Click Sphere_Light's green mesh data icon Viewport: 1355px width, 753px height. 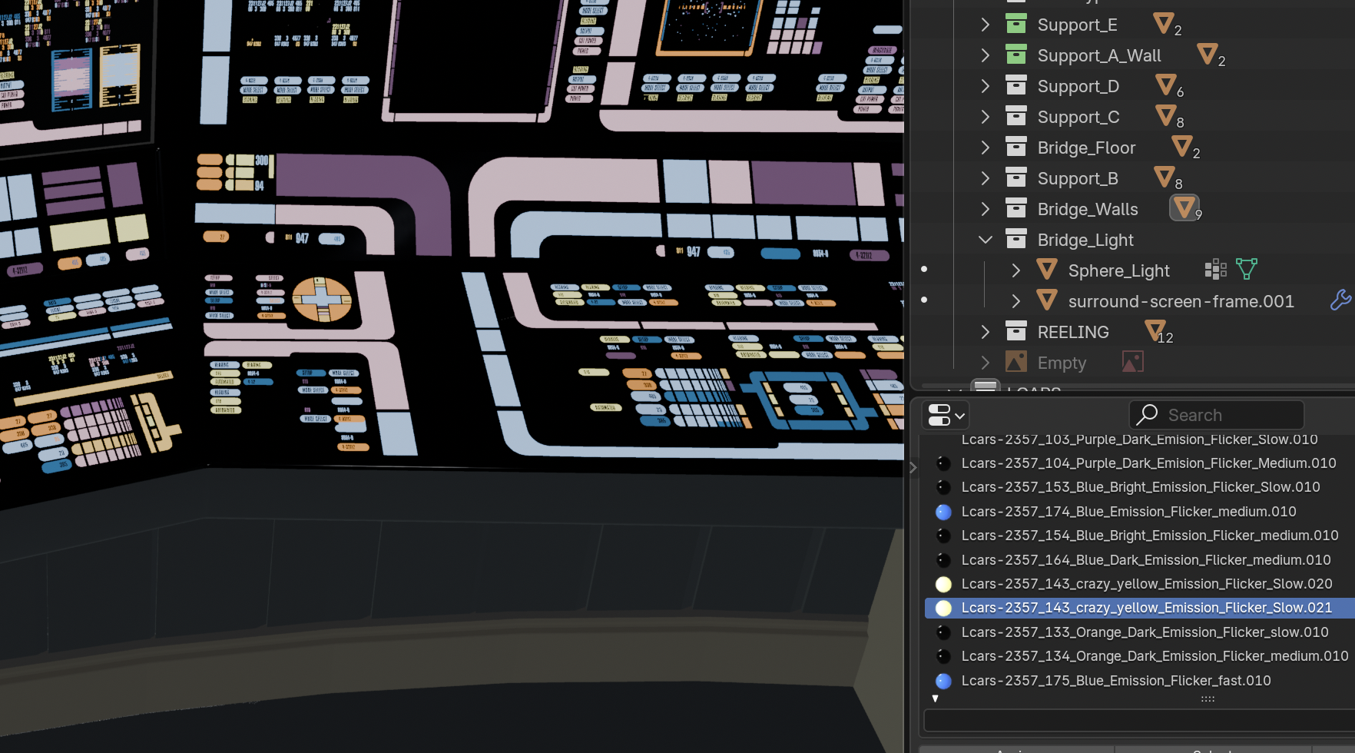[1247, 270]
